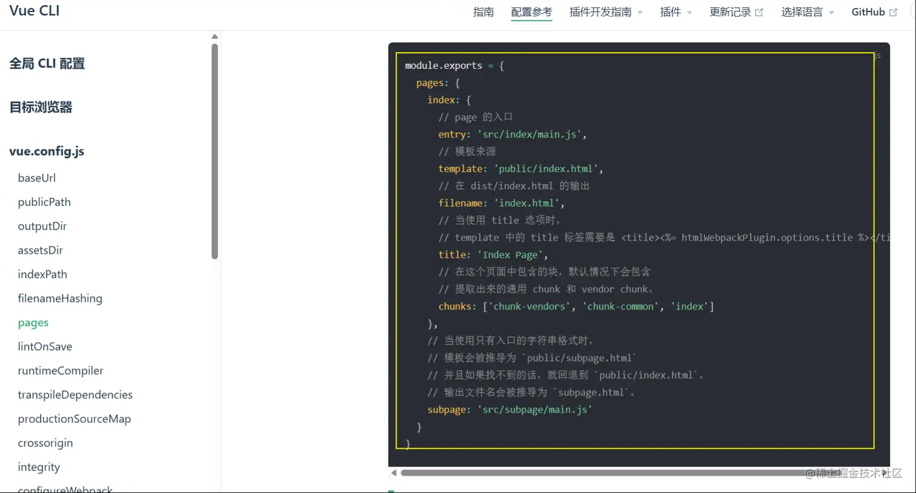
Task: Click the sidebar vertical scrollbar thumb
Action: point(214,151)
